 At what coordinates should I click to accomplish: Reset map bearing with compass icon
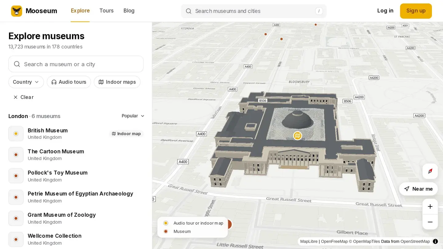point(430,171)
